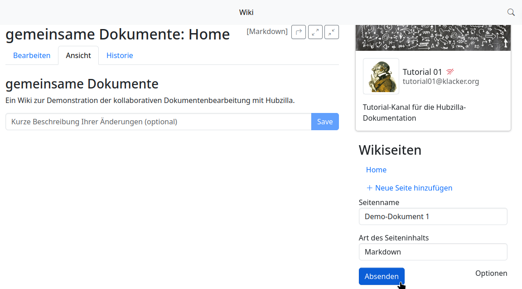Viewport: 522px width, 289px height.
Task: Expand the Optionen section
Action: tap(491, 273)
